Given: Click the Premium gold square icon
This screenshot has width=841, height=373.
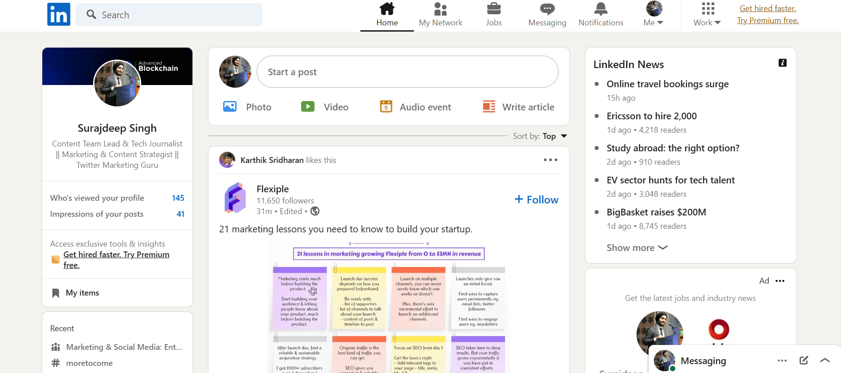Looking at the screenshot, I should pos(56,259).
